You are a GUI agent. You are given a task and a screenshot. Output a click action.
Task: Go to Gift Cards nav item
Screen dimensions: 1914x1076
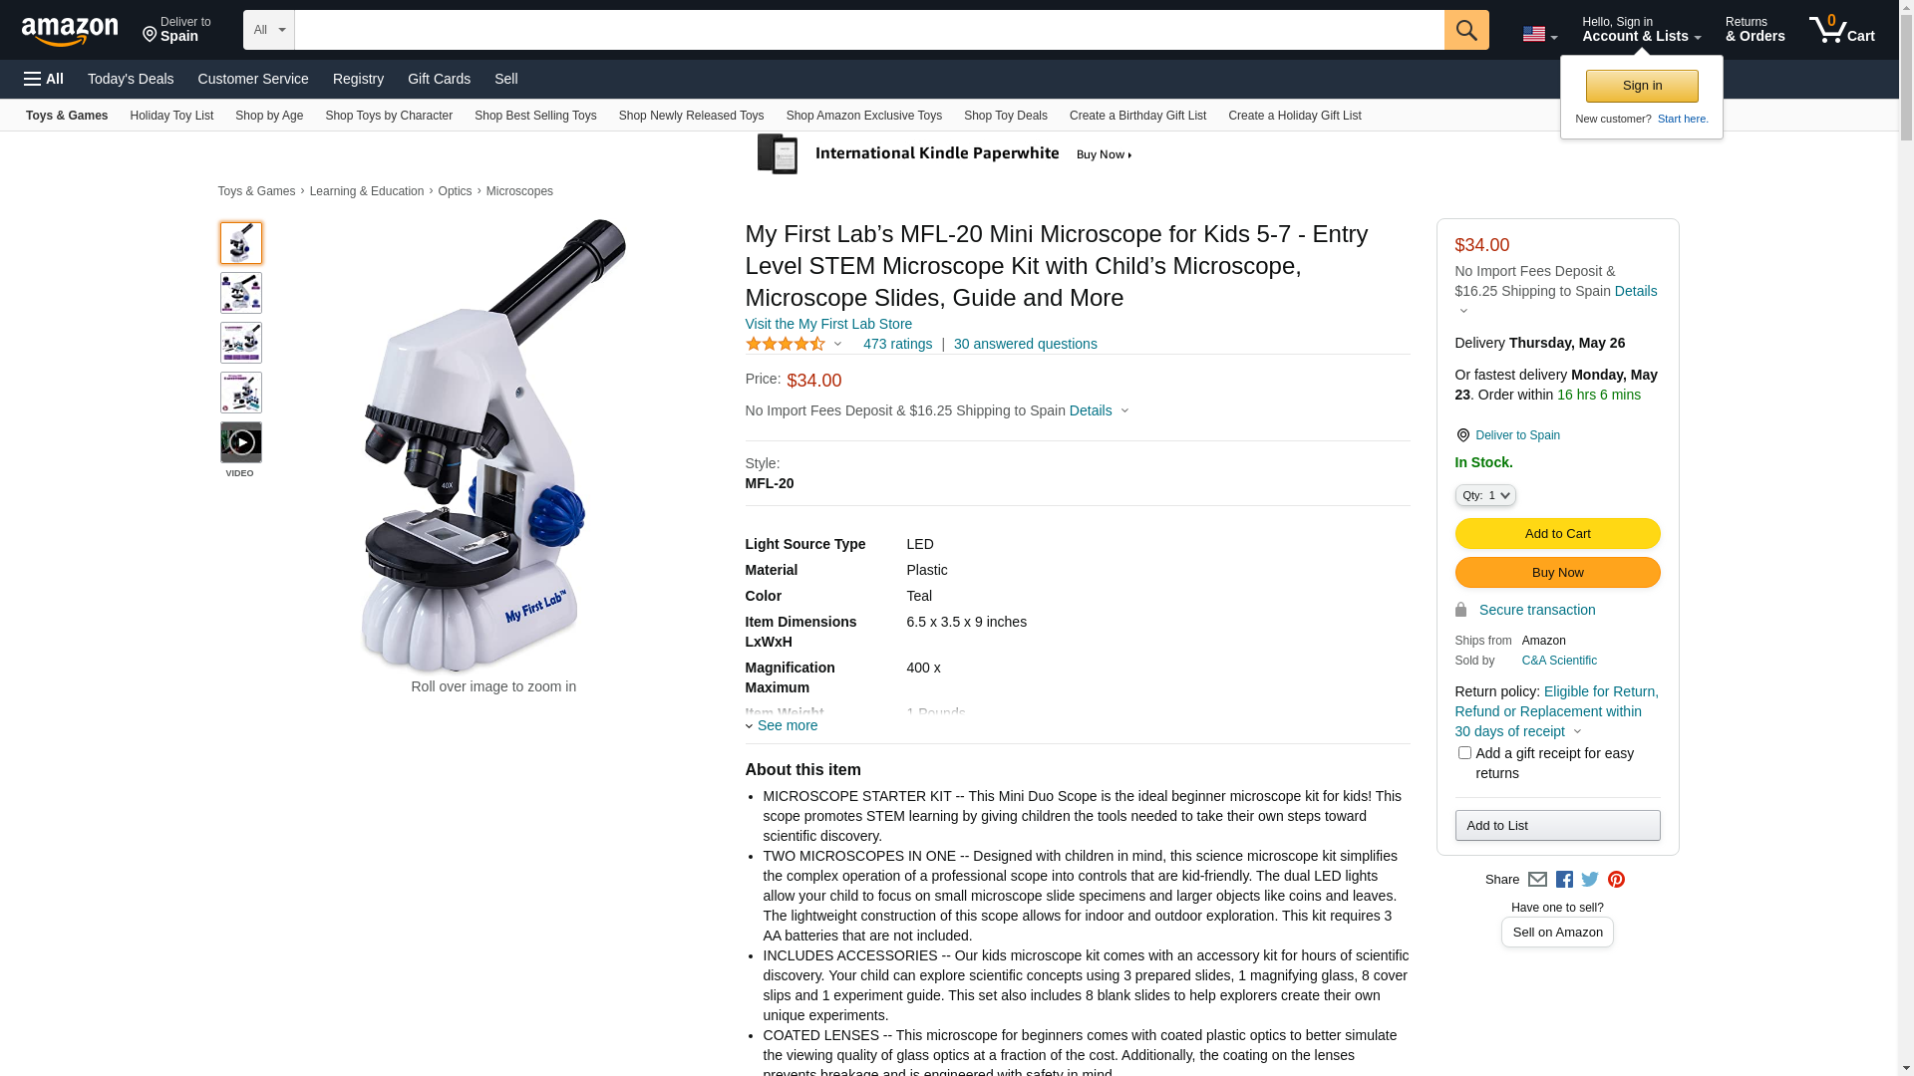(x=439, y=79)
